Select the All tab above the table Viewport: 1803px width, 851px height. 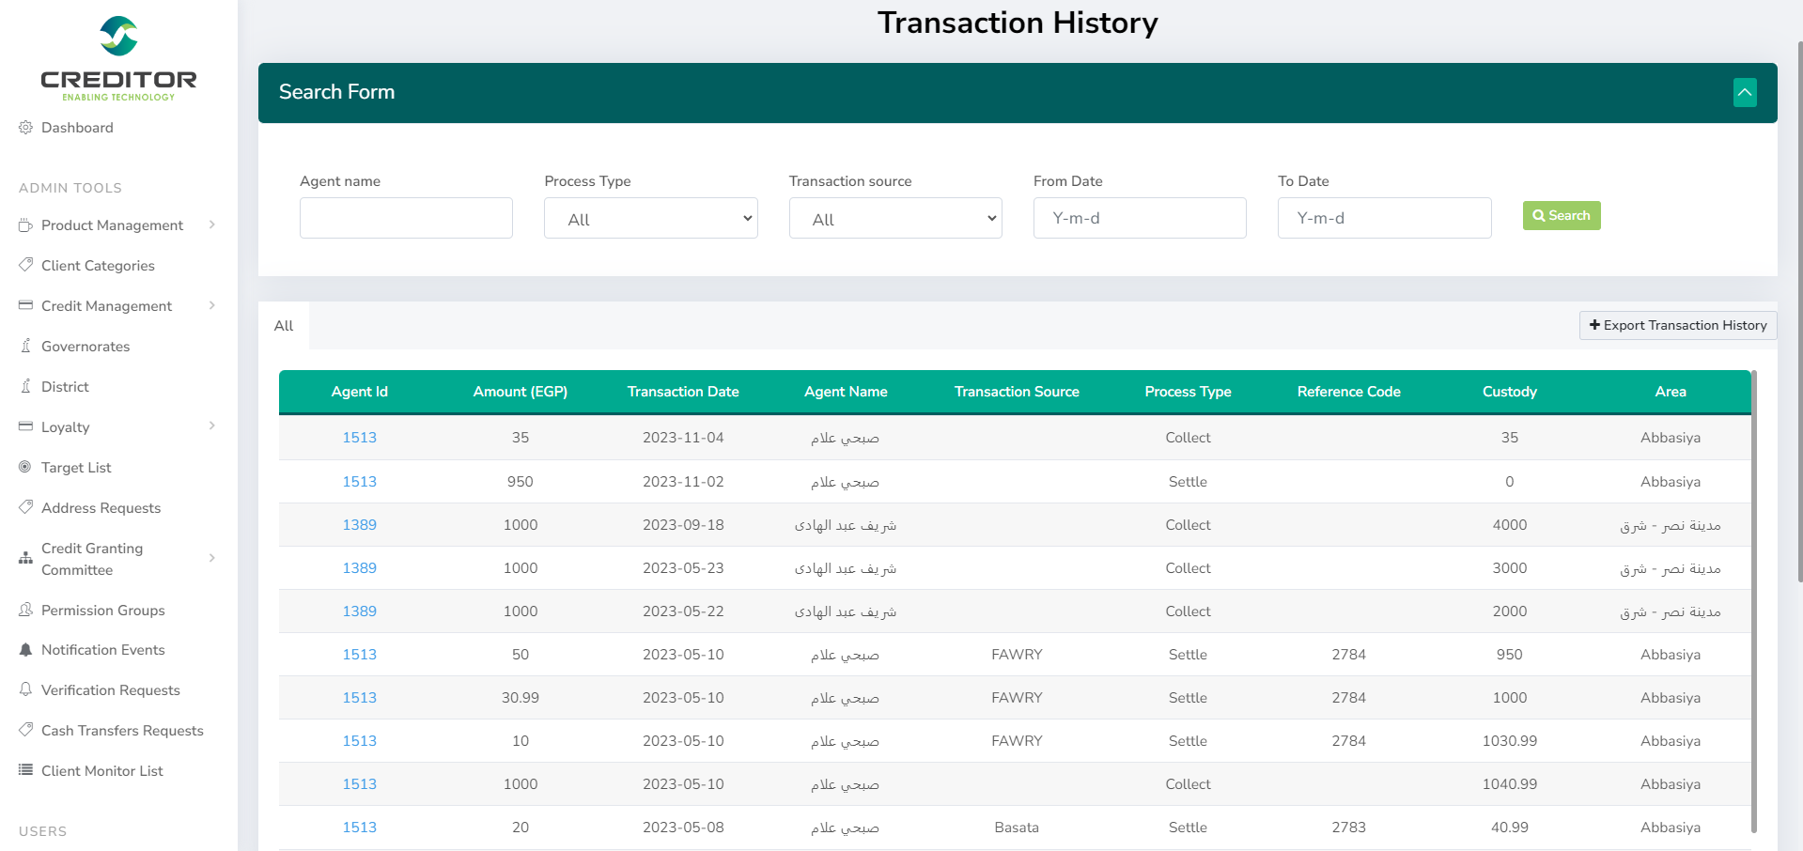[x=284, y=326]
